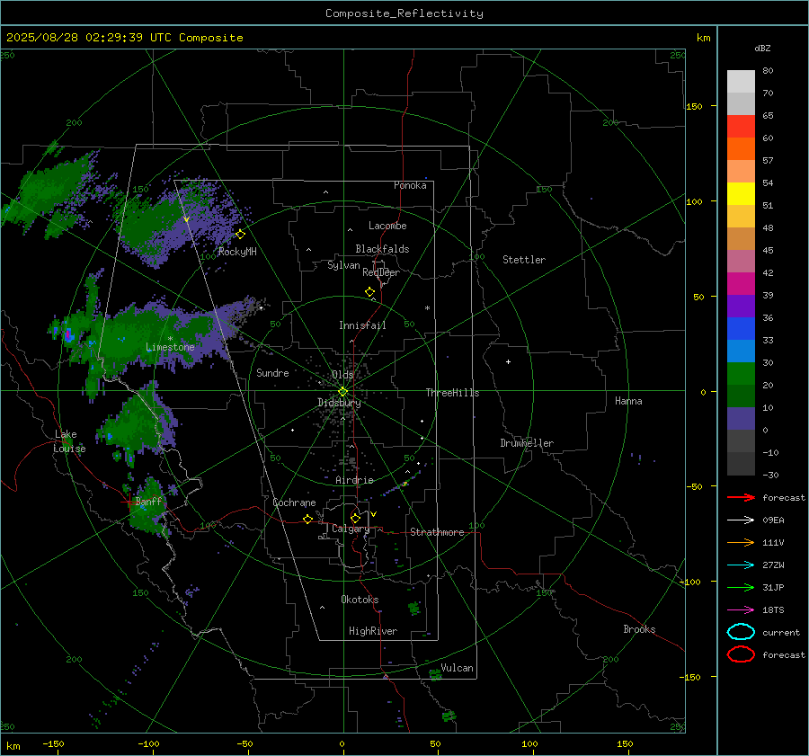Click the magenta 42-39 dBZ color swatch
809x756 pixels.
coord(741,284)
